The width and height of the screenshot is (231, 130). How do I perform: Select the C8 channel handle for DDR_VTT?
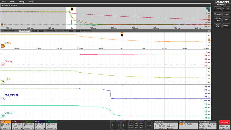(3, 116)
